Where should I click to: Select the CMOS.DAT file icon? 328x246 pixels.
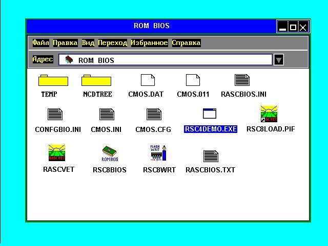(x=148, y=80)
